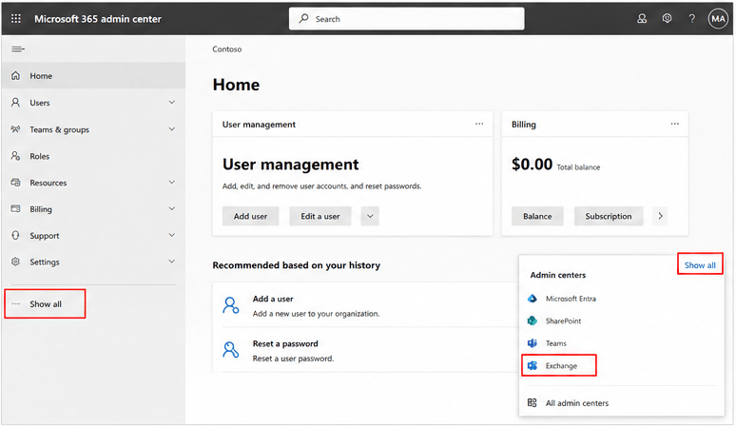Expand the Settings chevron
The width and height of the screenshot is (736, 427).
(x=172, y=262)
